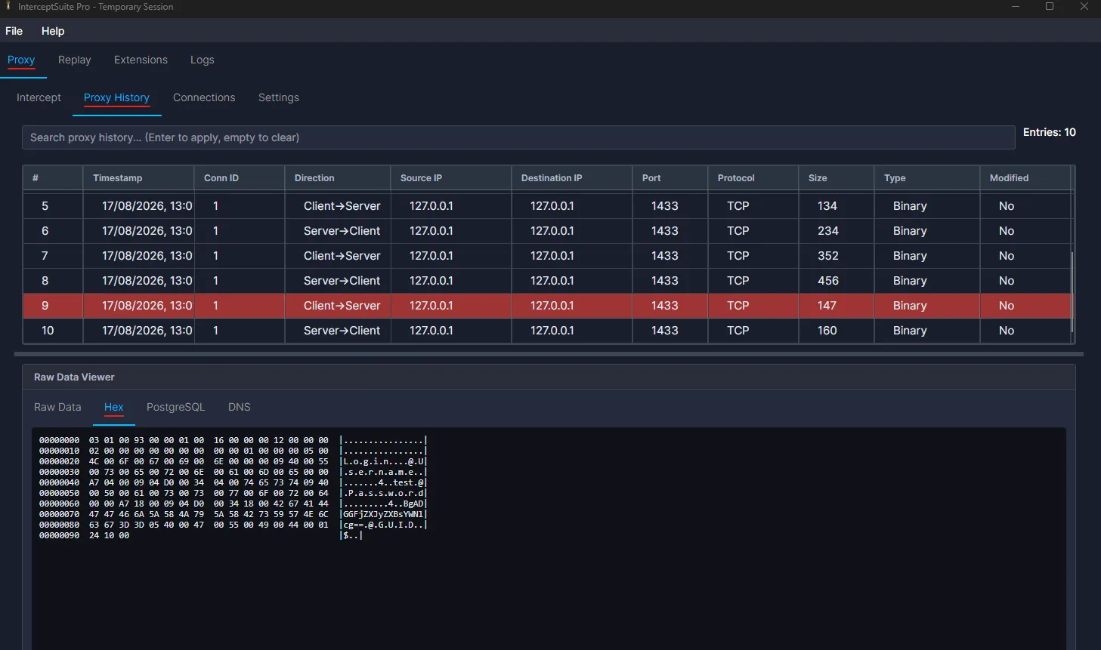This screenshot has height=650, width=1101.
Task: Open the DNS viewer tab
Action: pyautogui.click(x=240, y=407)
